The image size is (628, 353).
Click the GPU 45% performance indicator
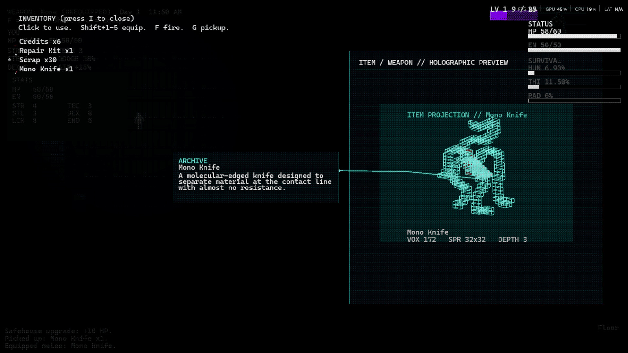coord(556,9)
